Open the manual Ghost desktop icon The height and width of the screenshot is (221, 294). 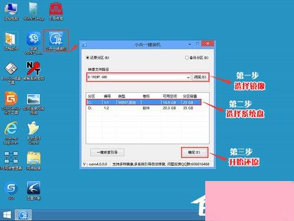pyautogui.click(x=34, y=133)
